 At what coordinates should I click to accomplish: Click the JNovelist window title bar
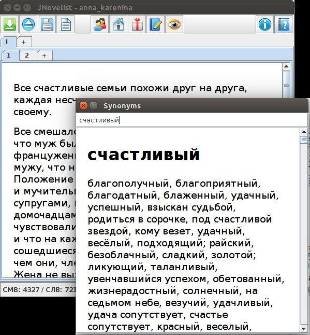147,8
